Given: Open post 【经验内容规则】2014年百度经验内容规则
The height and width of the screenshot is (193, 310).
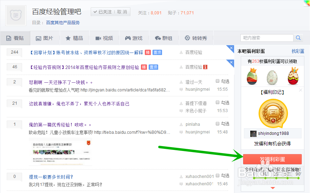Looking at the screenshot, I should (x=84, y=67).
